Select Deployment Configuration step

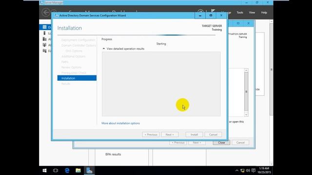(x=78, y=40)
